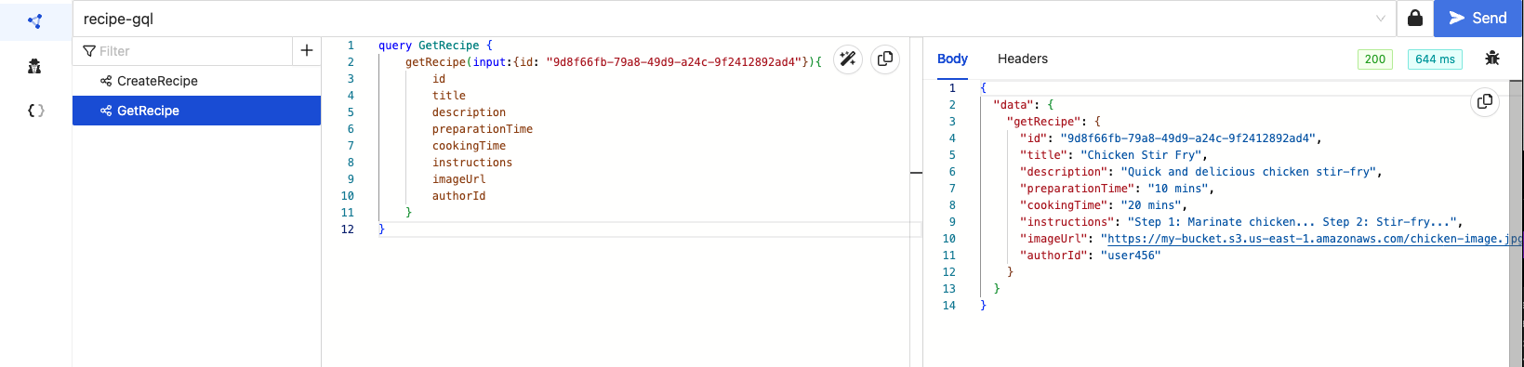1524x367 pixels.
Task: Click the 'authorId' field in the query
Action: coord(458,196)
